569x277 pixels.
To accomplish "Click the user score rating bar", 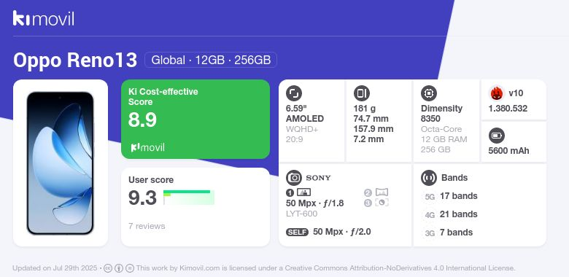I will [189, 198].
